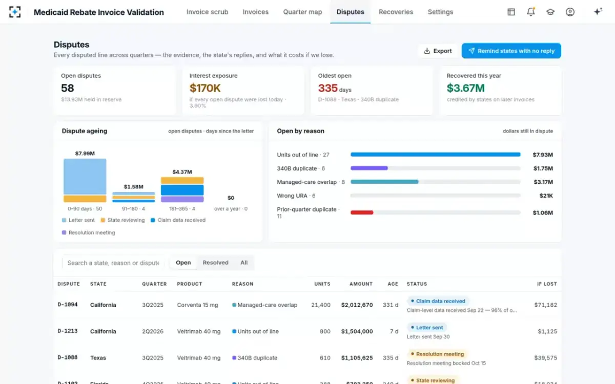Open the Invoices tab

pyautogui.click(x=256, y=12)
